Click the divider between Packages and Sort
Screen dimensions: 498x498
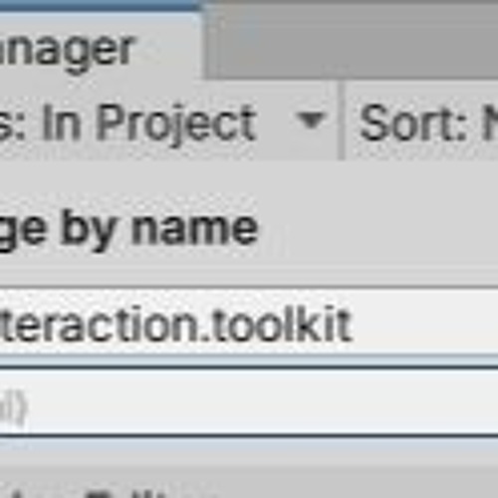(342, 122)
